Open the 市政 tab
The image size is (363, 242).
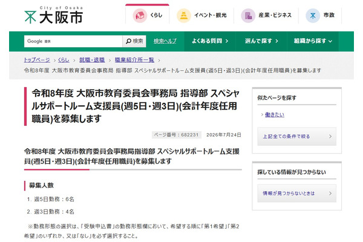[x=320, y=15]
